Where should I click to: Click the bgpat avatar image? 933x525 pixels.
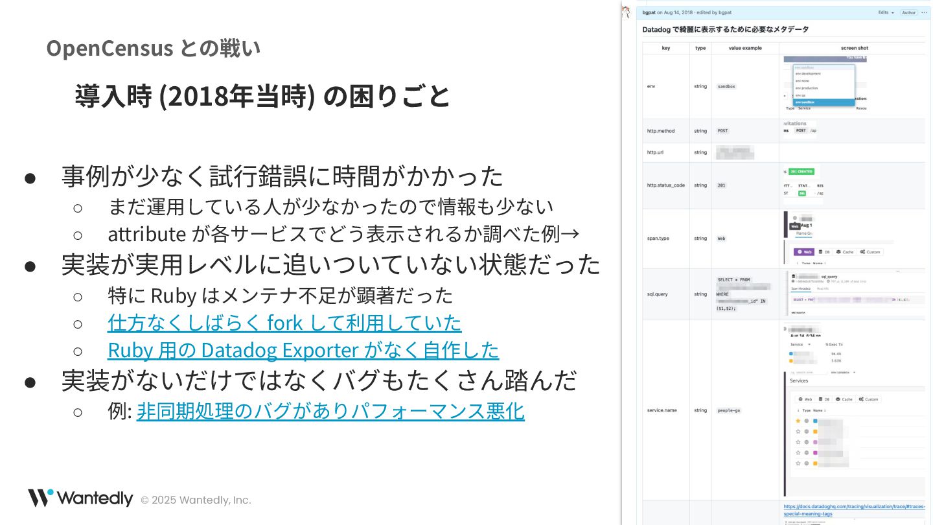click(626, 12)
